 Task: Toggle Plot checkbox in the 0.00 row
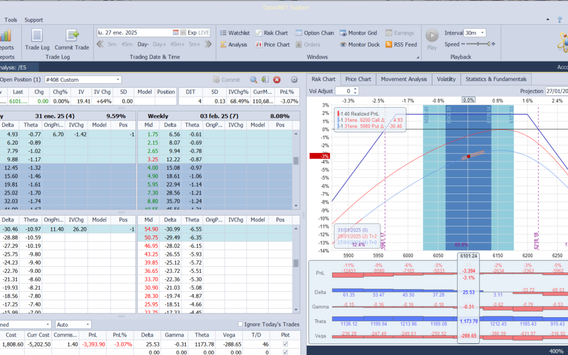285,352
